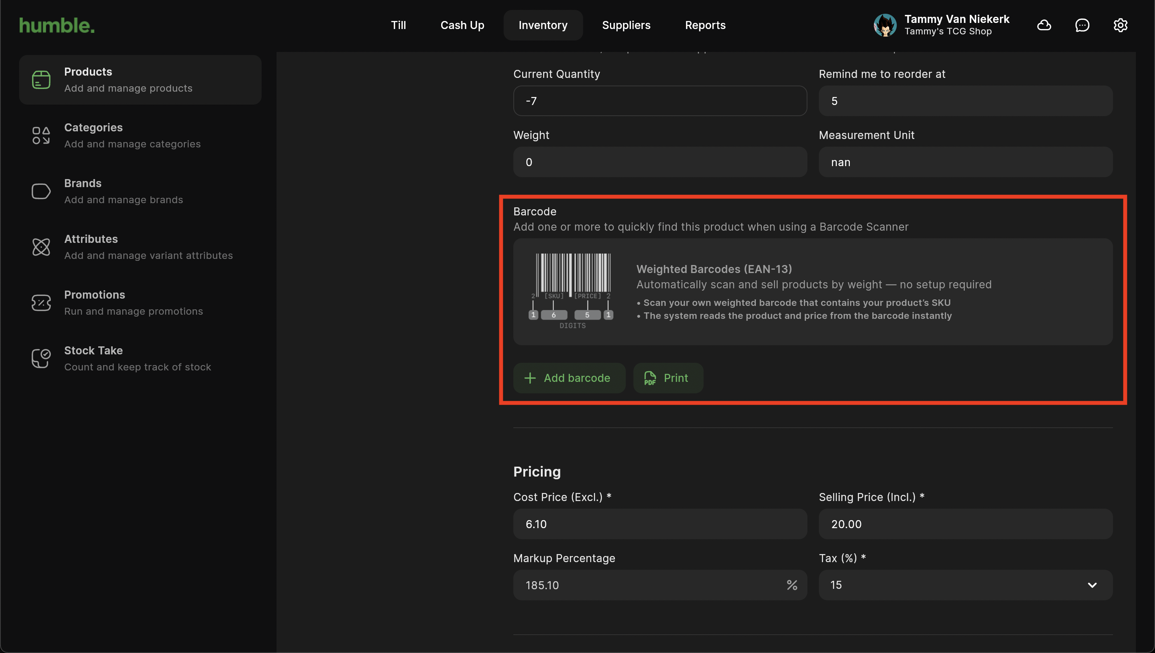The width and height of the screenshot is (1155, 653).
Task: Open the chat support icon
Action: click(x=1082, y=25)
